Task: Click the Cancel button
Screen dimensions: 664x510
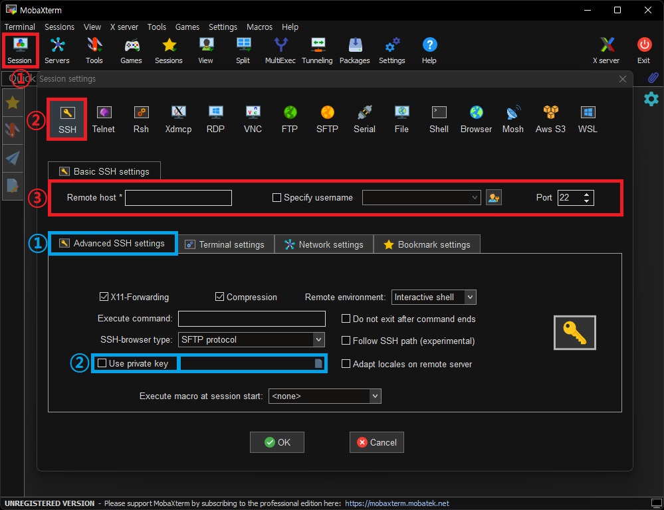Action: 376,442
